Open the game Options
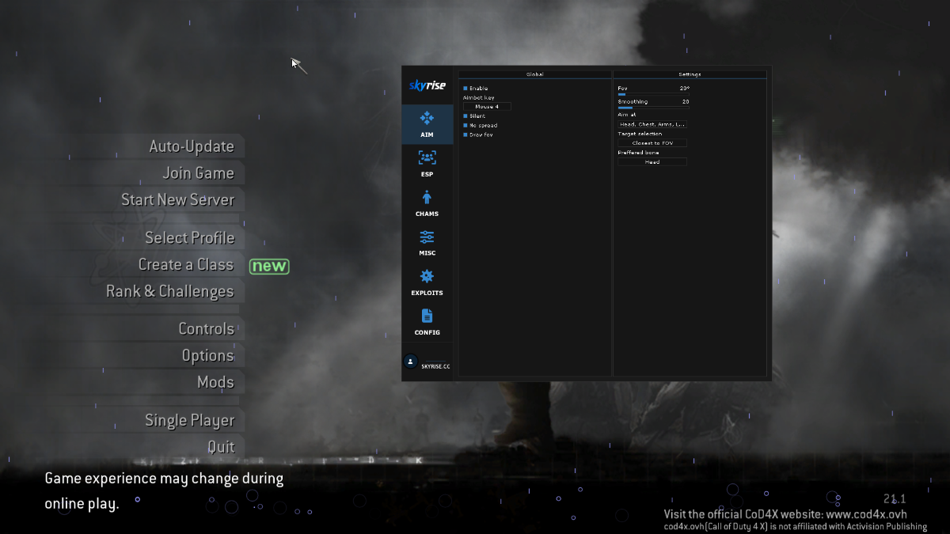 point(208,356)
